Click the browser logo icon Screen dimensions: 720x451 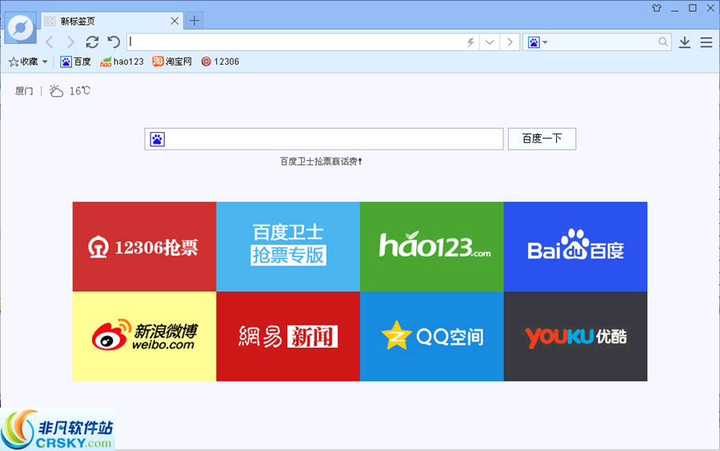(21, 27)
